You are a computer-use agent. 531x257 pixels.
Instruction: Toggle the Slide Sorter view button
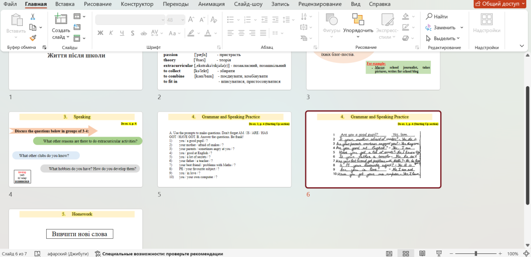click(x=406, y=253)
